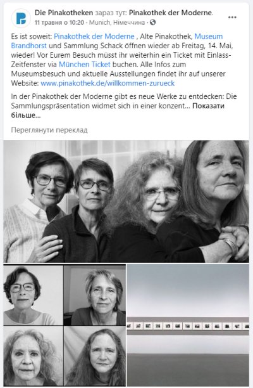Expand post text with Показати більше

(118, 110)
